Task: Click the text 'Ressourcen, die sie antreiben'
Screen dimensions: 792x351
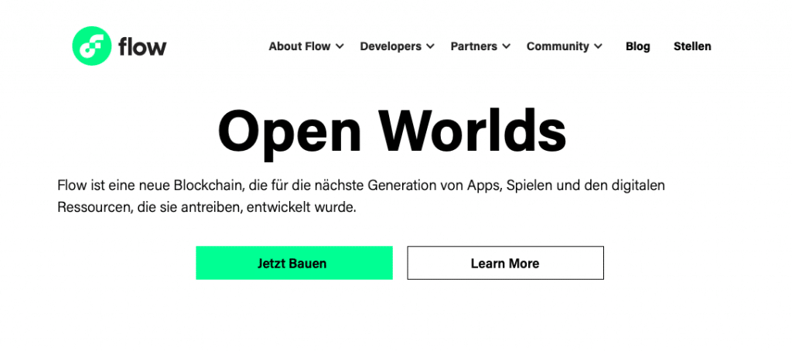Action: pos(149,207)
